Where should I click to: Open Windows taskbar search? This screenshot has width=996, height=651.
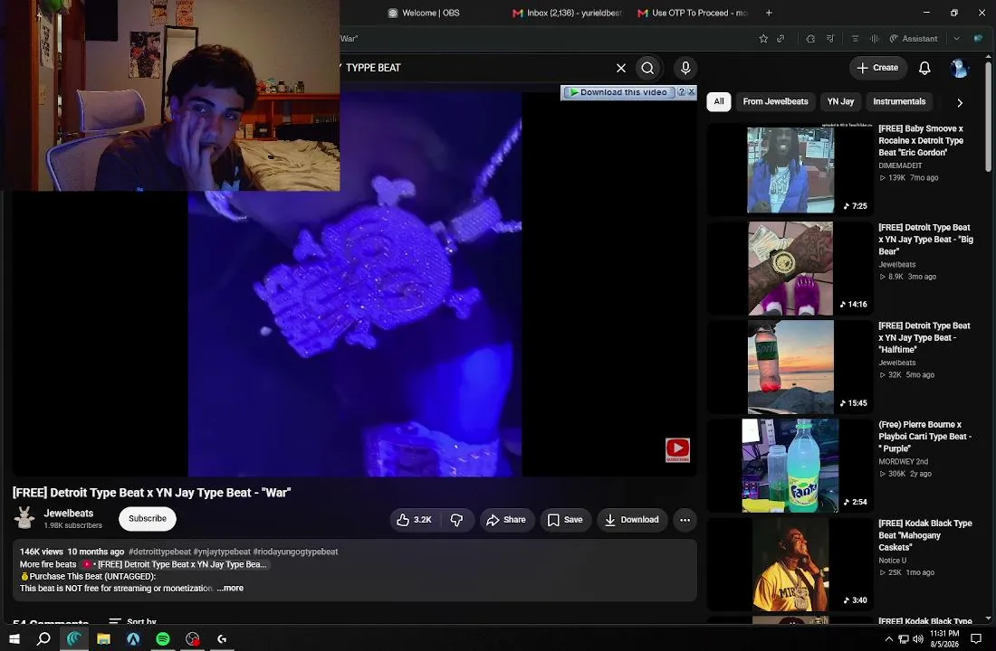click(43, 638)
